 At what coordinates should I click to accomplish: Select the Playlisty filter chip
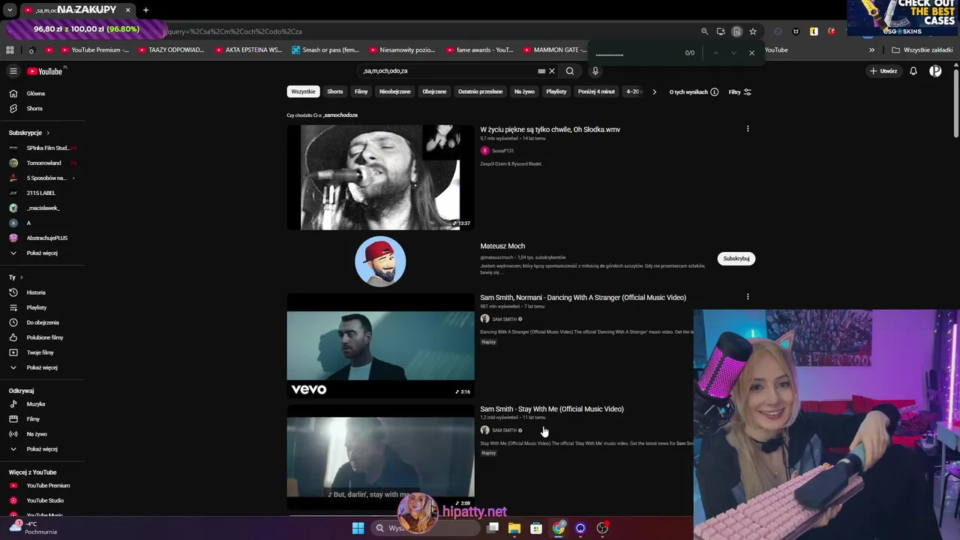[x=556, y=91]
